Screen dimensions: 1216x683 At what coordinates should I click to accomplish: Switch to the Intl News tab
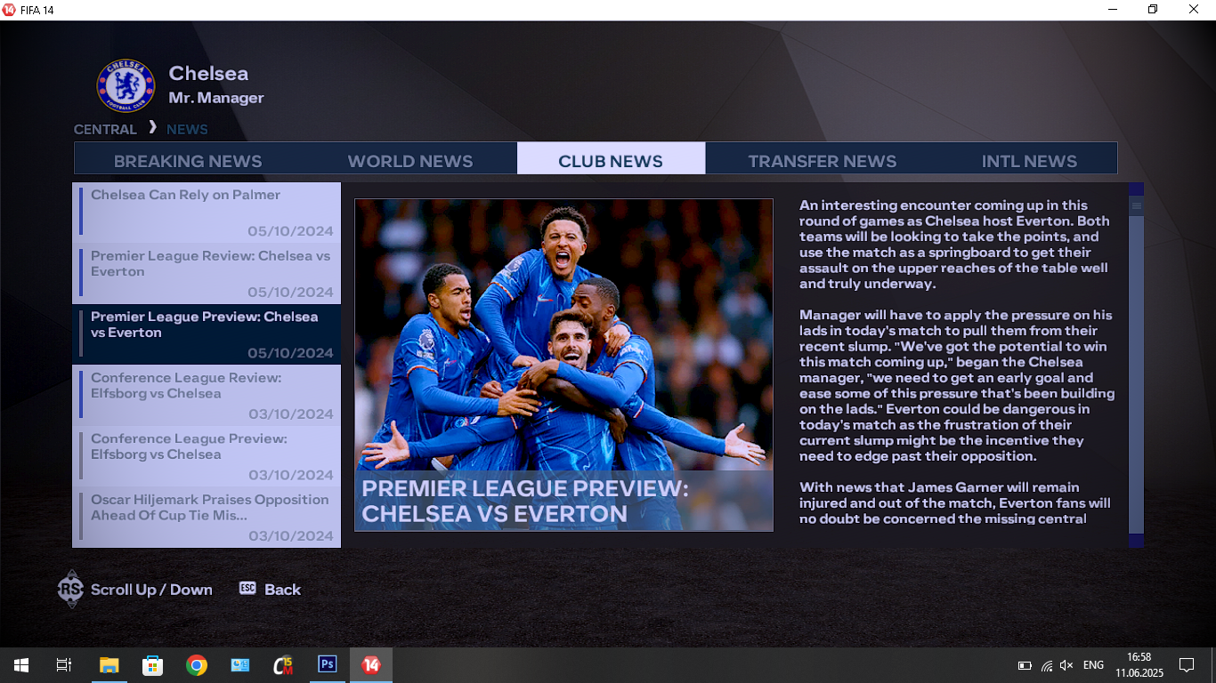click(x=1029, y=161)
